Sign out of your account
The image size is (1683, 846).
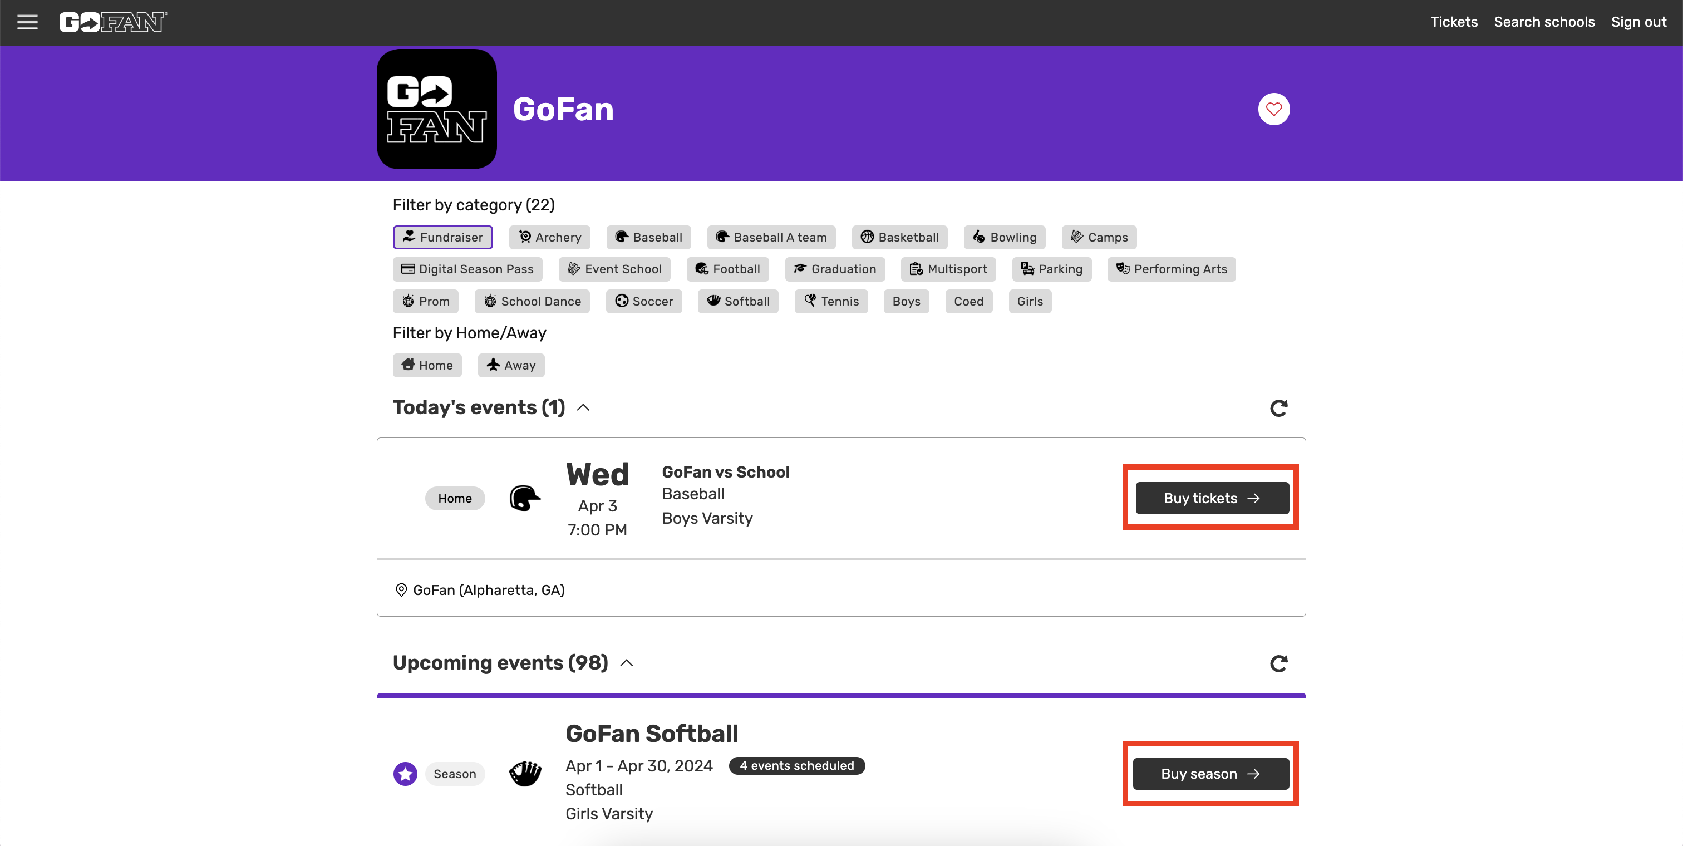pyautogui.click(x=1638, y=22)
